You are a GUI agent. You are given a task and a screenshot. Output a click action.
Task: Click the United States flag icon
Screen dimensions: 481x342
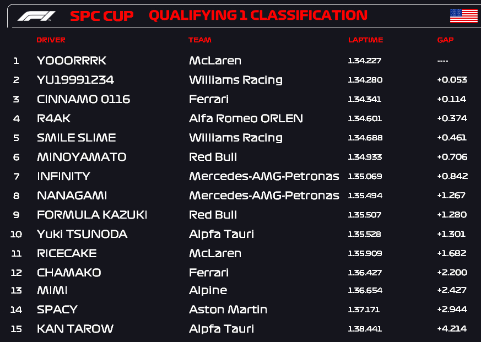point(463,16)
